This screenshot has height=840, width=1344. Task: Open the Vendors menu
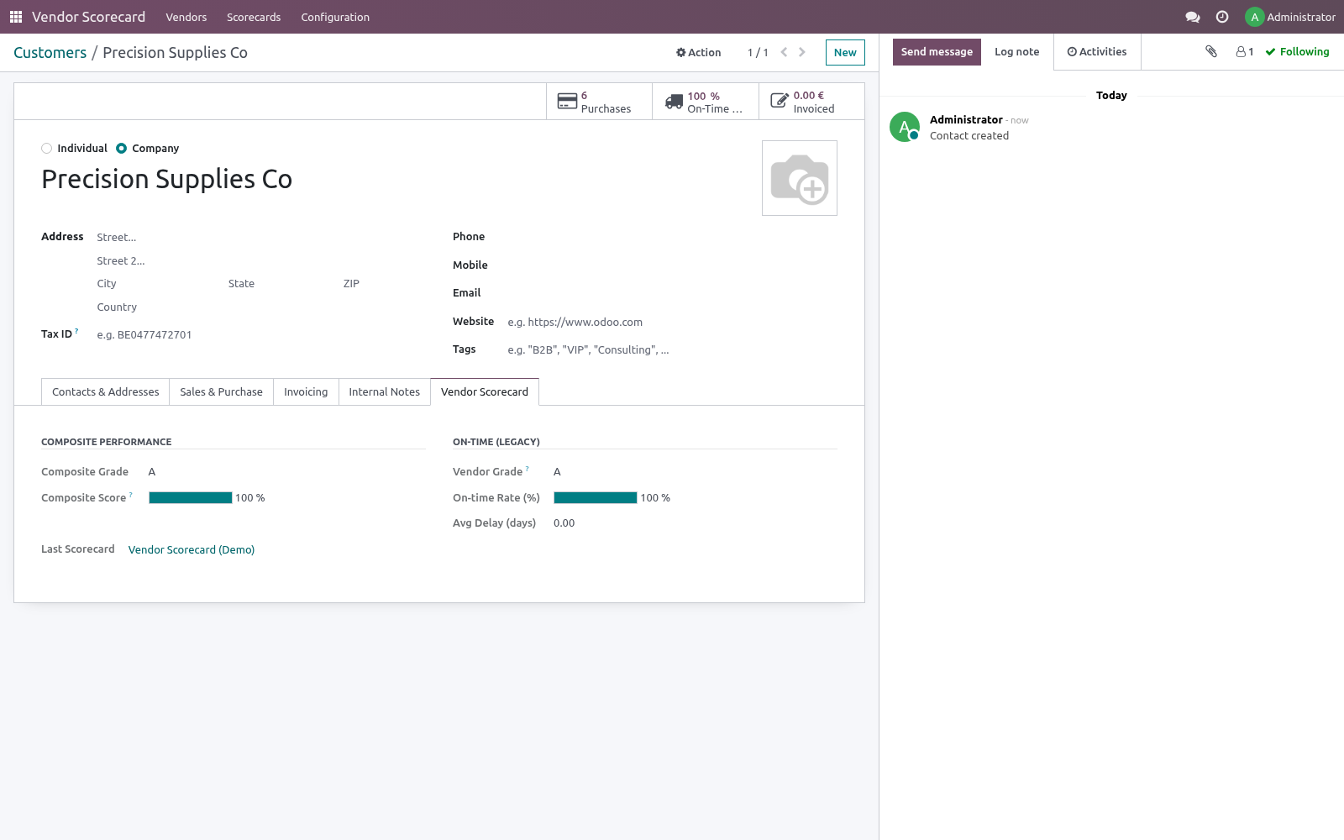pyautogui.click(x=186, y=17)
